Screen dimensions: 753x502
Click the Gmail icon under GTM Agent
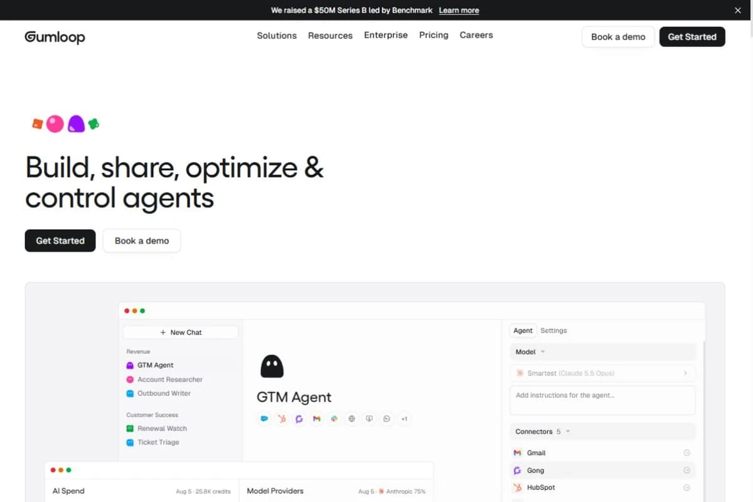[x=317, y=419]
